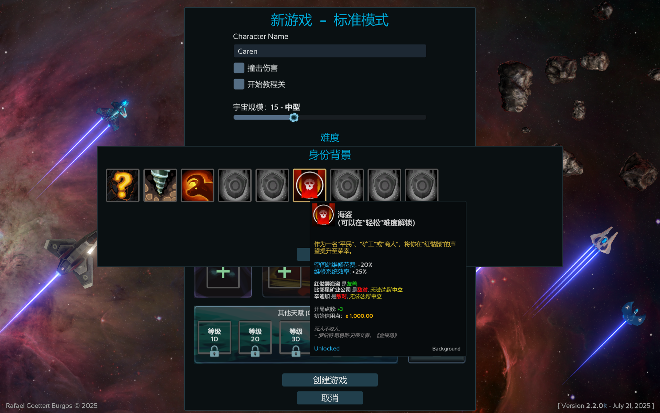
Task: Click the level 30 locked talent slot
Action: pos(295,338)
